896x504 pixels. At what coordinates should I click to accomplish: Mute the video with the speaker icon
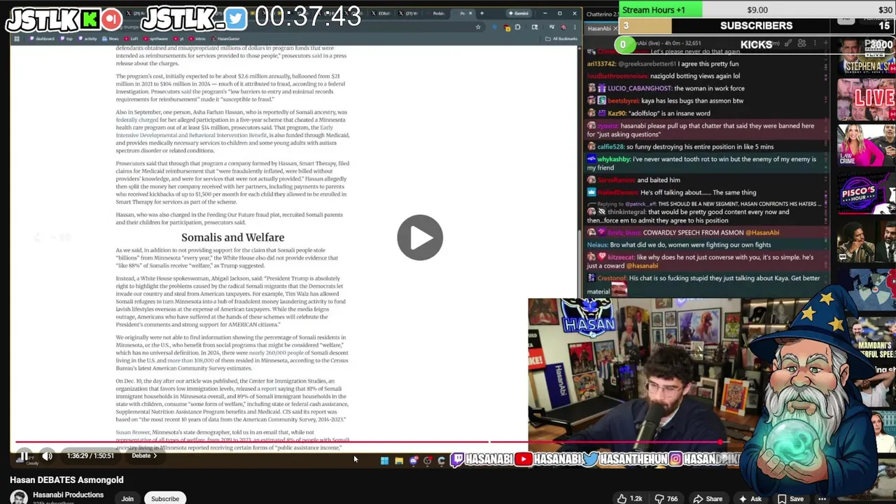(47, 456)
